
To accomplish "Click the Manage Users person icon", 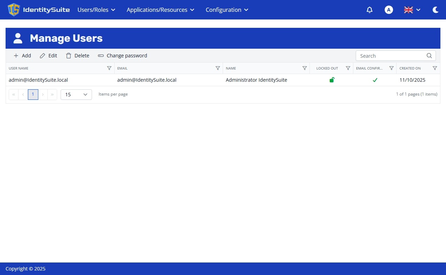I will click(18, 38).
